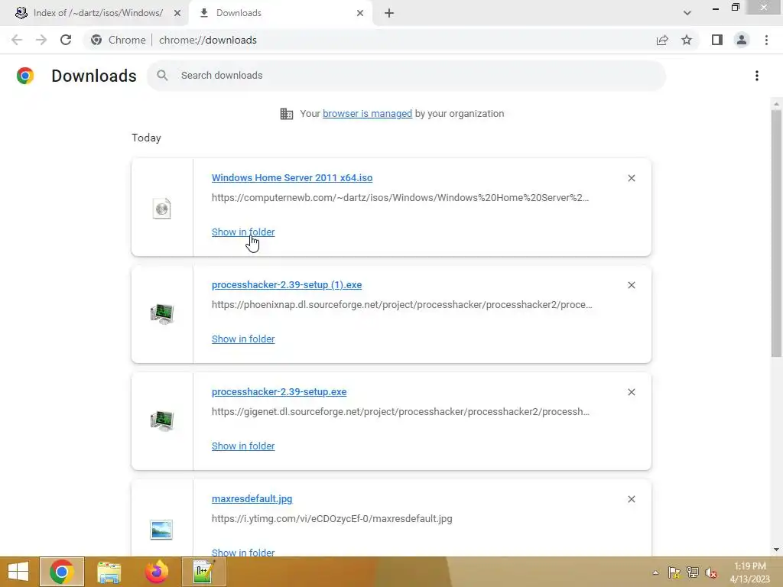Open the Downloads page more actions menu
The height and width of the screenshot is (587, 783).
[x=757, y=76]
